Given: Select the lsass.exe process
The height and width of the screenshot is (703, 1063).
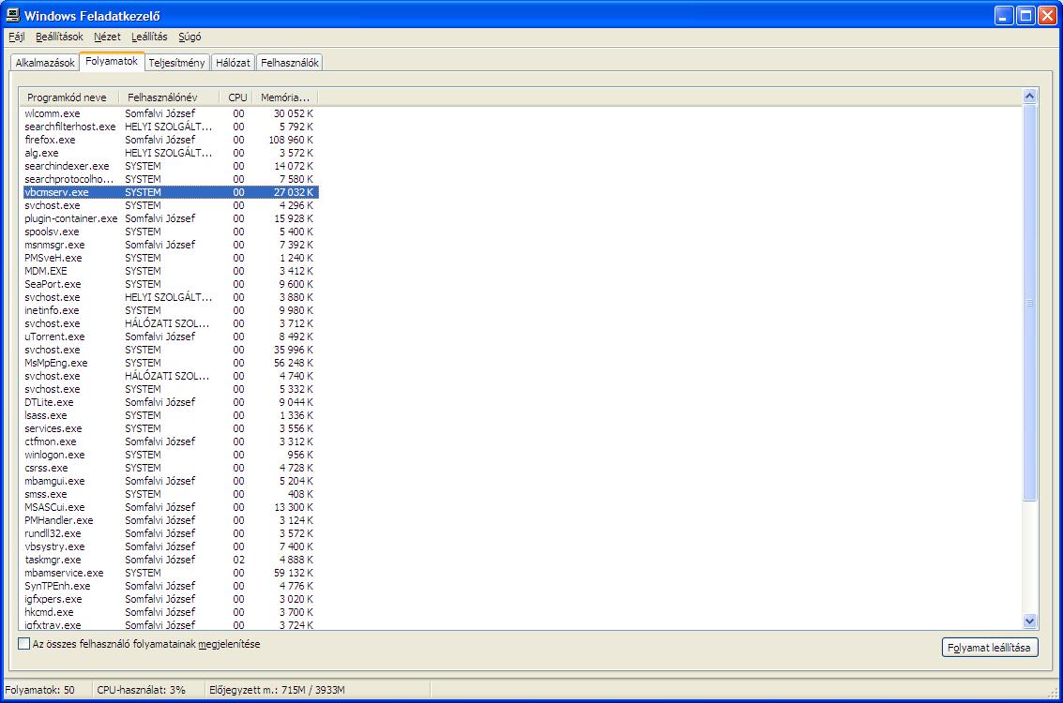Looking at the screenshot, I should click(170, 415).
